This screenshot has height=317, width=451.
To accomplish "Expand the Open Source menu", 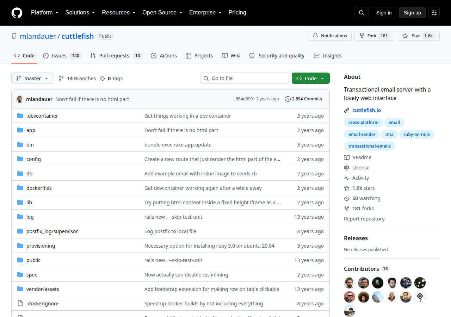I will (162, 13).
